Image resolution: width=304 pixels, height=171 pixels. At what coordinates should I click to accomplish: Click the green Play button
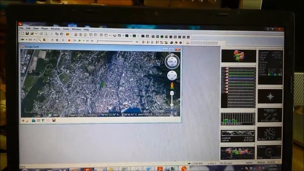pos(80,41)
